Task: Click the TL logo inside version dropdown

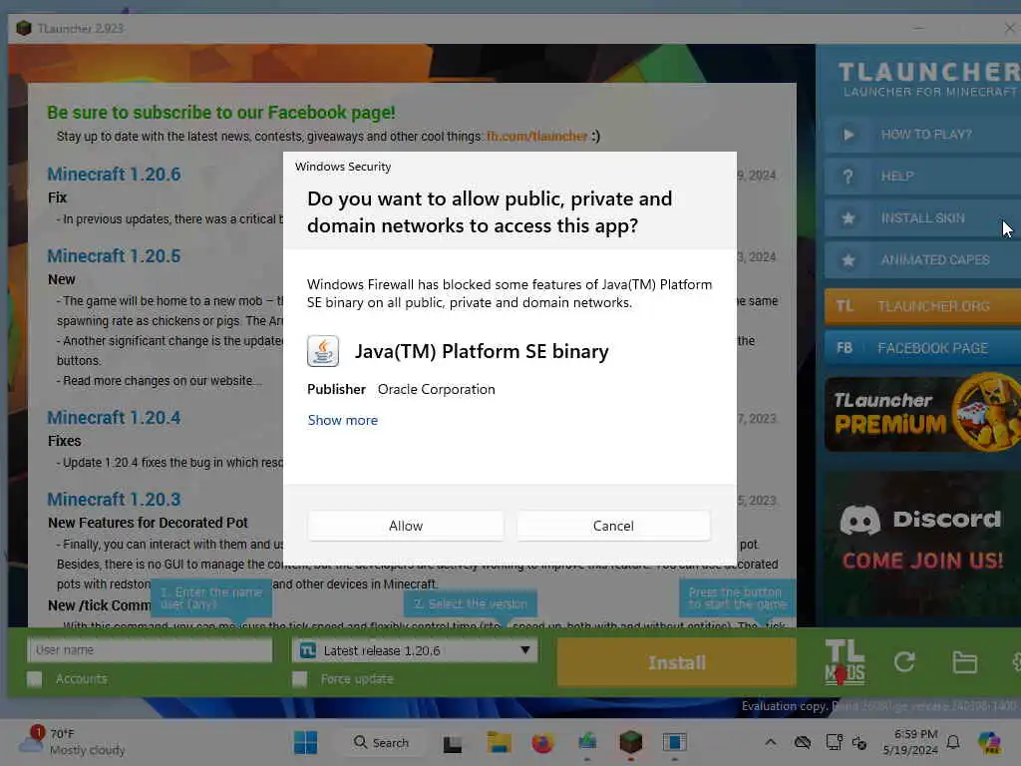Action: (x=308, y=650)
